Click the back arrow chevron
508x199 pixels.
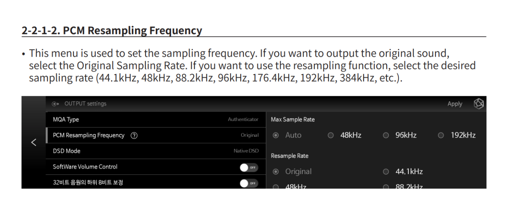[34, 142]
